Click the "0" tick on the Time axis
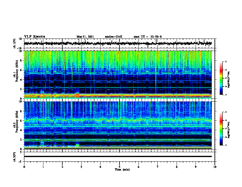The width and height of the screenshot is (242, 187). (24, 167)
